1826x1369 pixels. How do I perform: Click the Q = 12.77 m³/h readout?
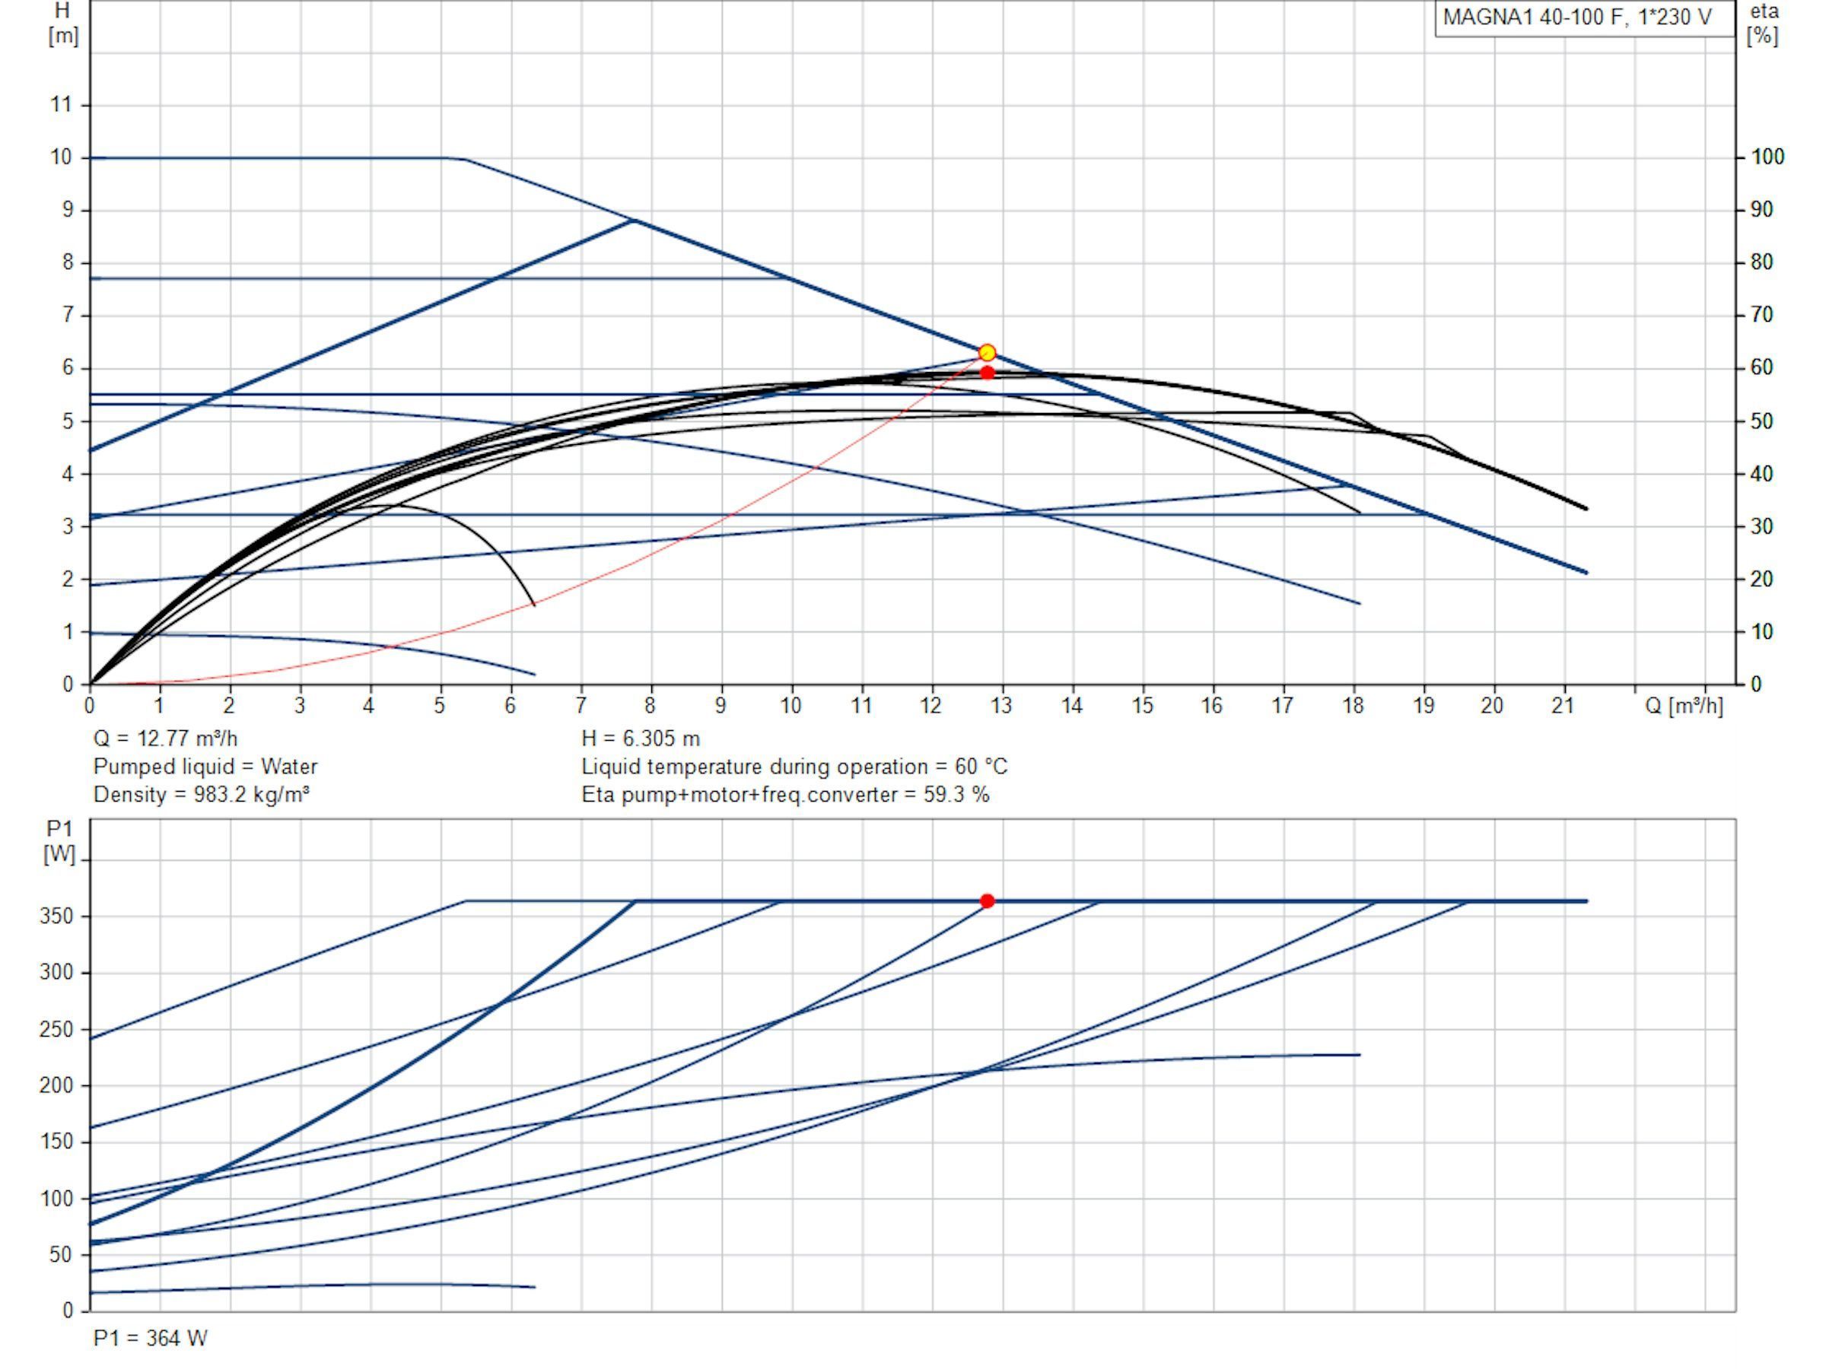pyautogui.click(x=165, y=738)
